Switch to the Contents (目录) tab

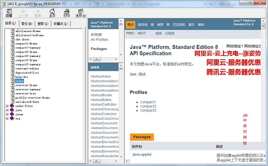pos(10,23)
